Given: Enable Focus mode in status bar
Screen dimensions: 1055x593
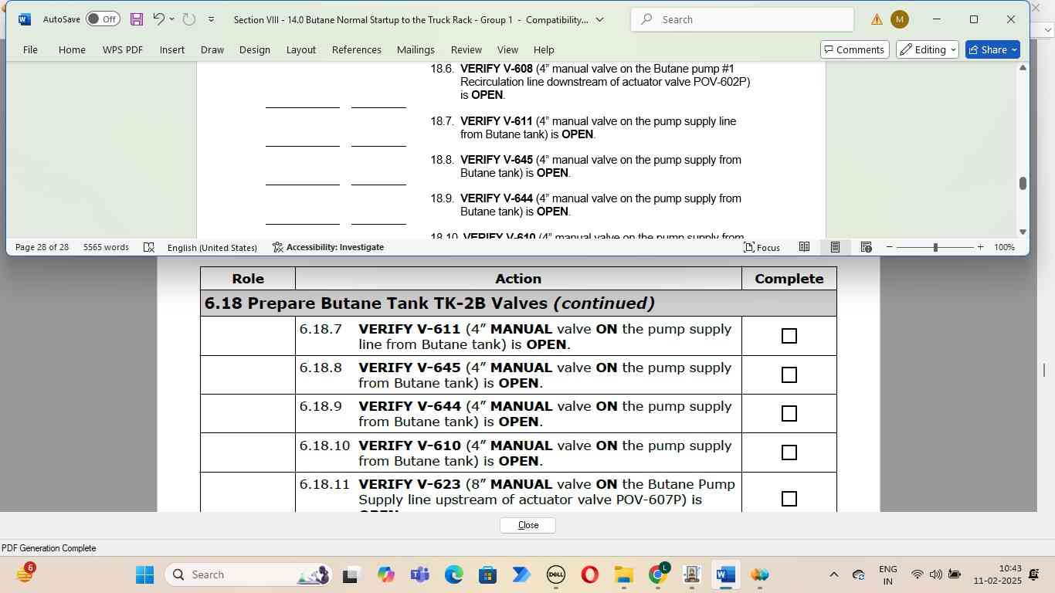Looking at the screenshot, I should pyautogui.click(x=762, y=247).
